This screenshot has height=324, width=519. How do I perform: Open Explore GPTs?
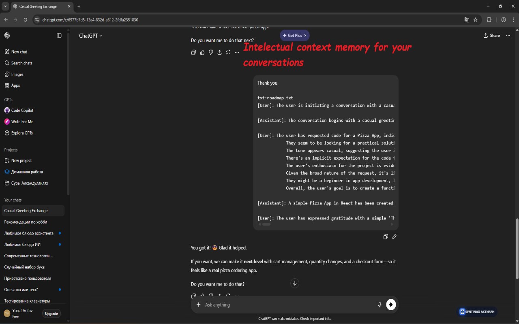(33, 133)
